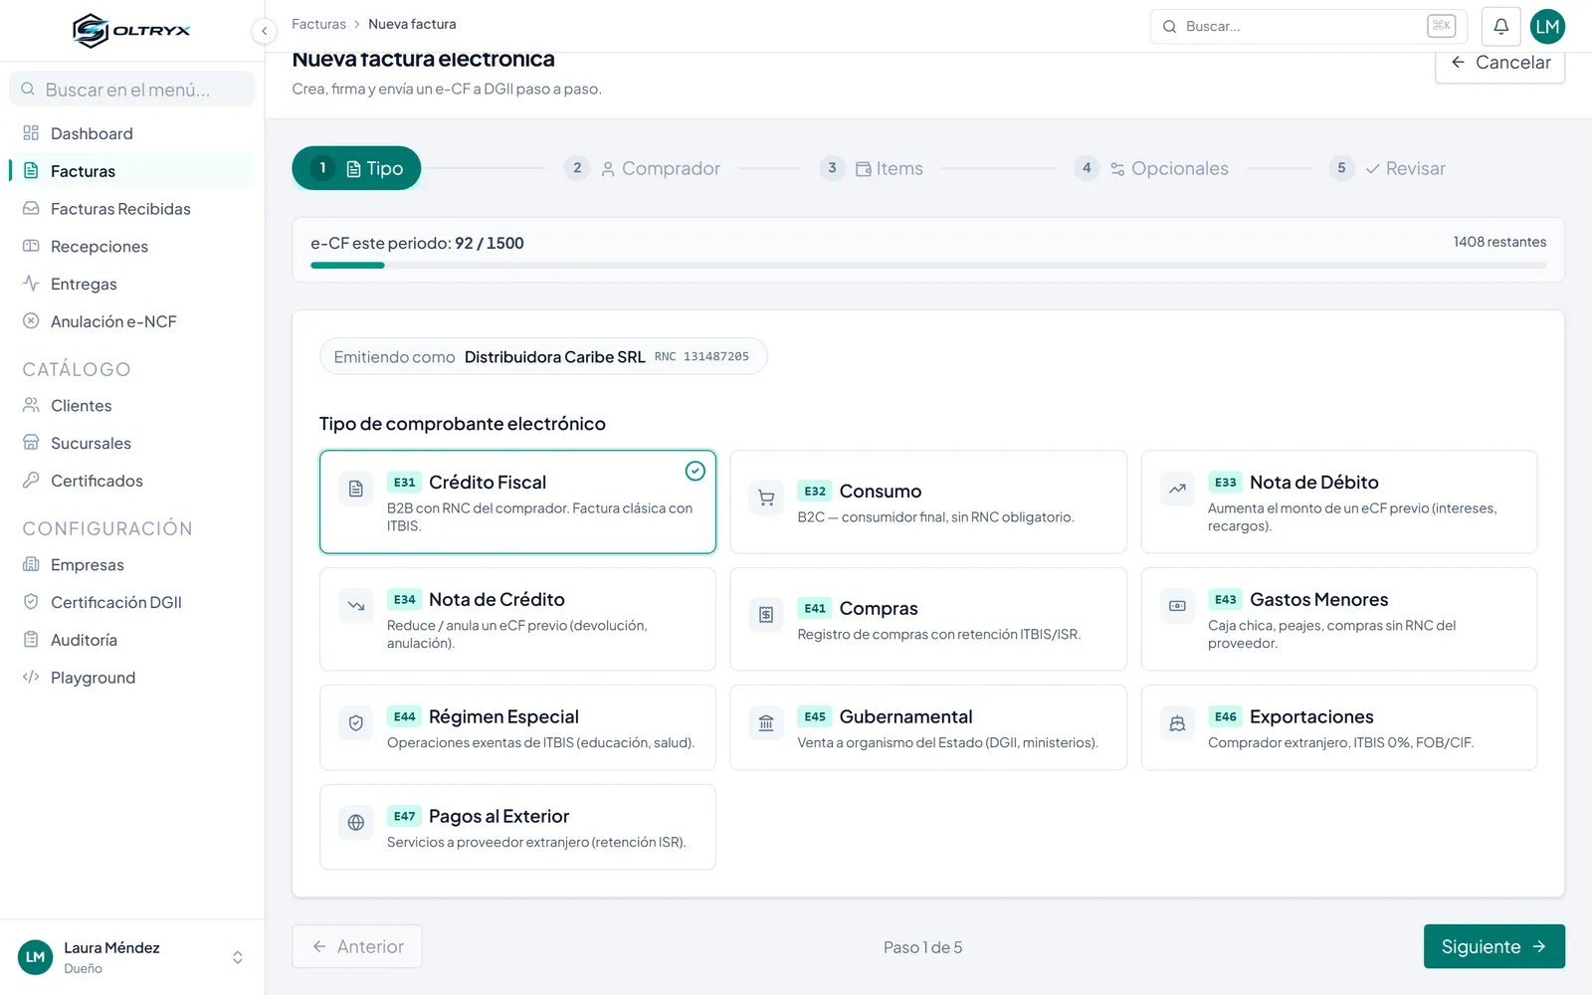This screenshot has height=995, width=1592.
Task: Focus the 'Buscar en el menú' field
Action: (132, 90)
